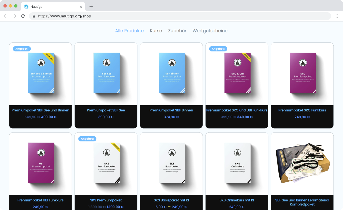Click the 249,90 € price under UBI Funkkurs
The height and width of the screenshot is (210, 343).
[40, 207]
